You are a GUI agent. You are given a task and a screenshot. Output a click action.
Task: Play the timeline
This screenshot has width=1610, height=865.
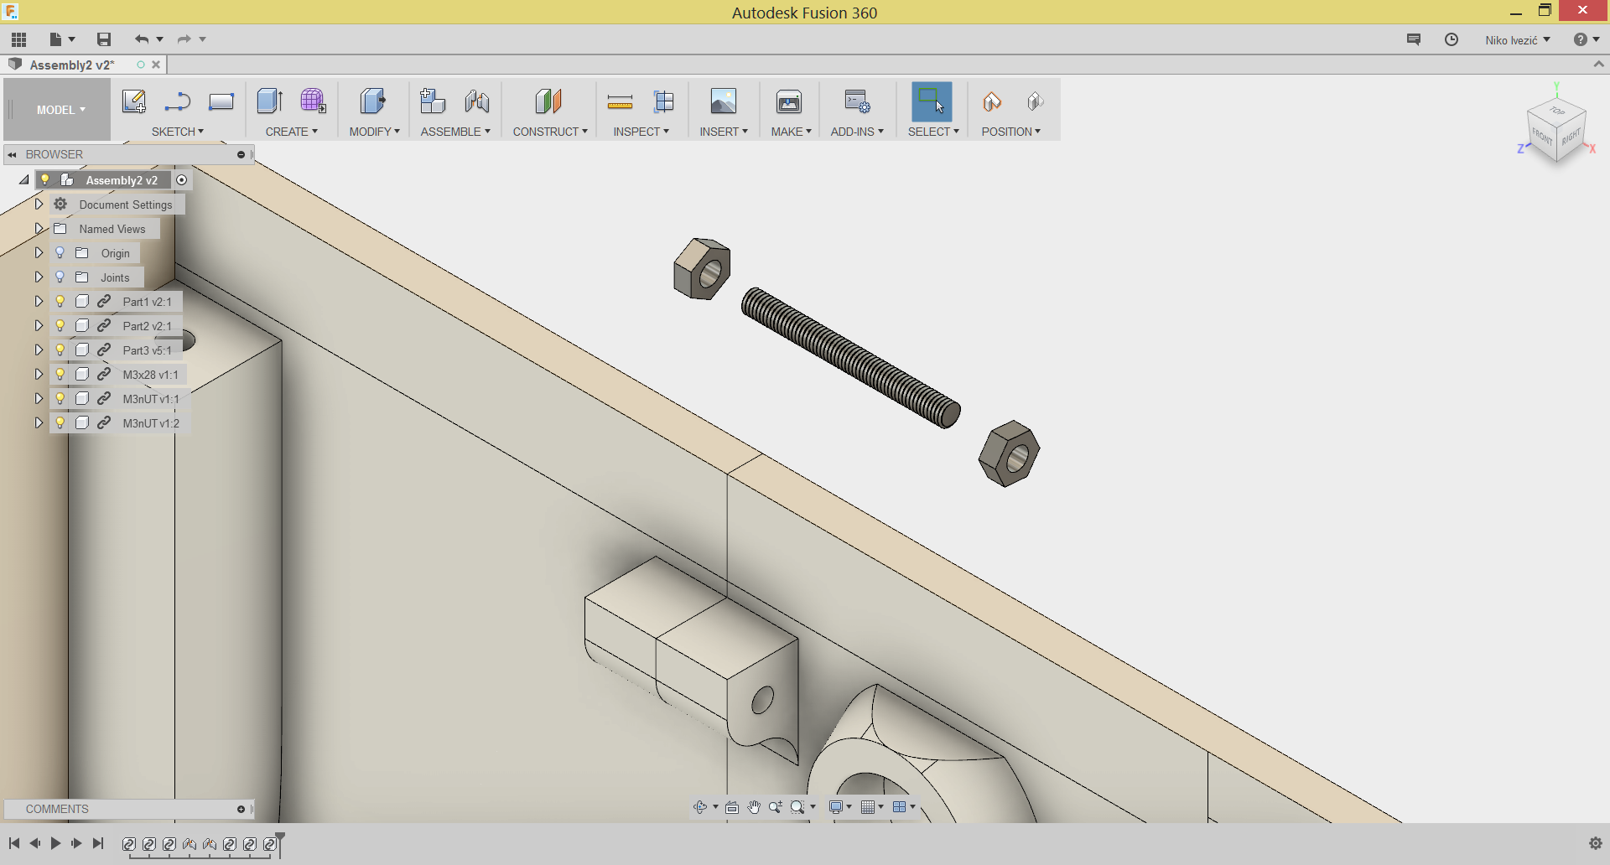click(55, 843)
